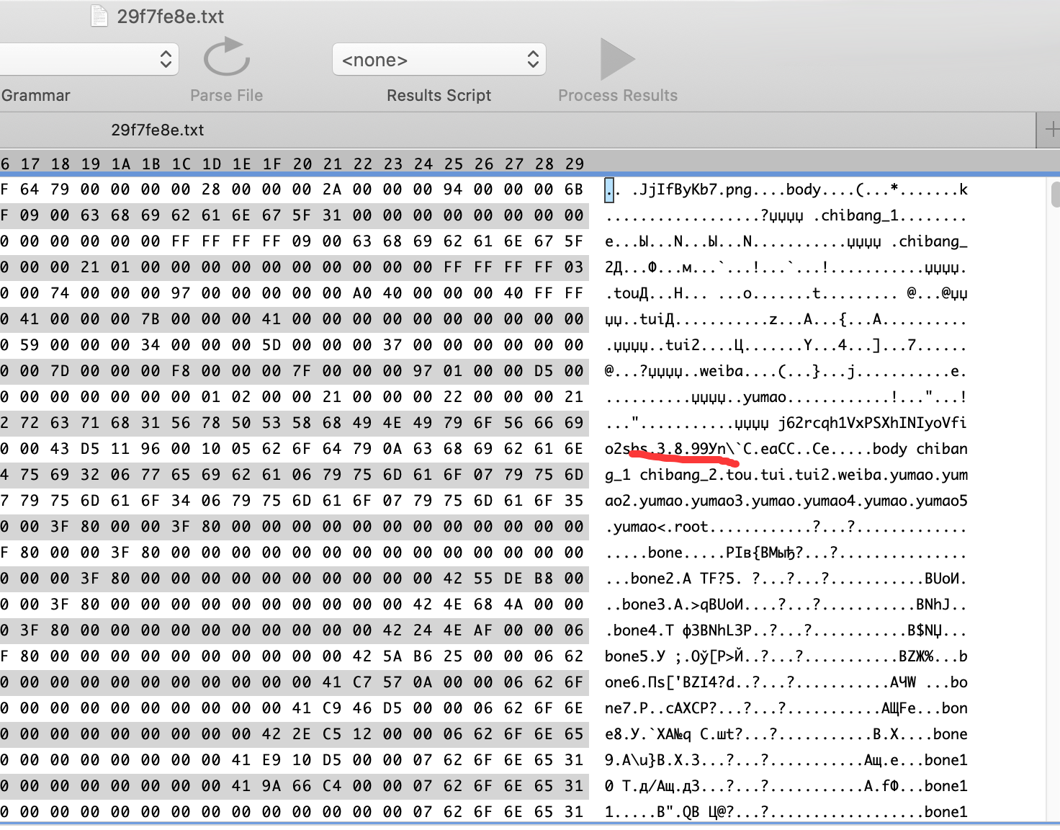1060x830 pixels.
Task: Select column header 29 in hex ruler
Action: pyautogui.click(x=575, y=164)
